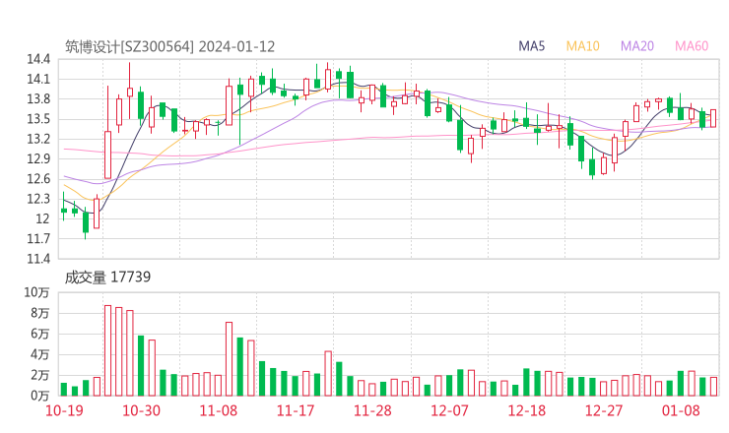Click the chart title 筑博设计[SZ300564] 2024-01-12
The width and height of the screenshot is (729, 433).
click(x=169, y=46)
